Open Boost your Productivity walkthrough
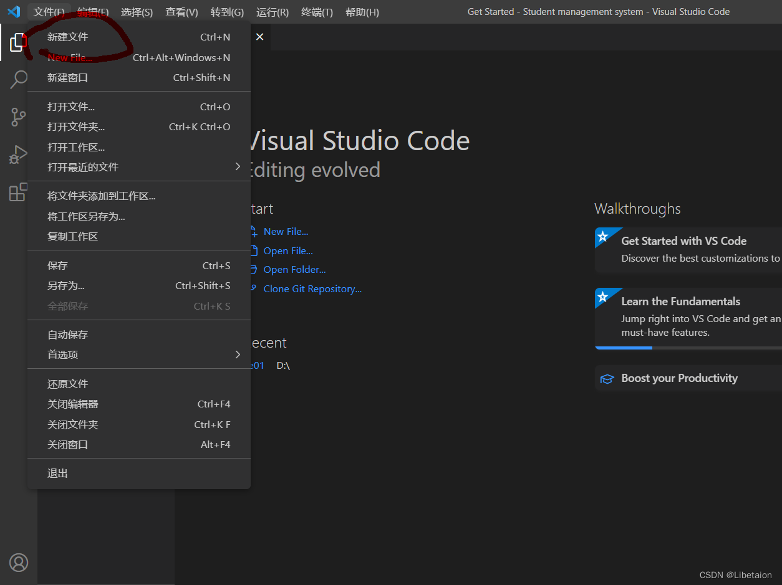This screenshot has height=585, width=782. (688, 378)
